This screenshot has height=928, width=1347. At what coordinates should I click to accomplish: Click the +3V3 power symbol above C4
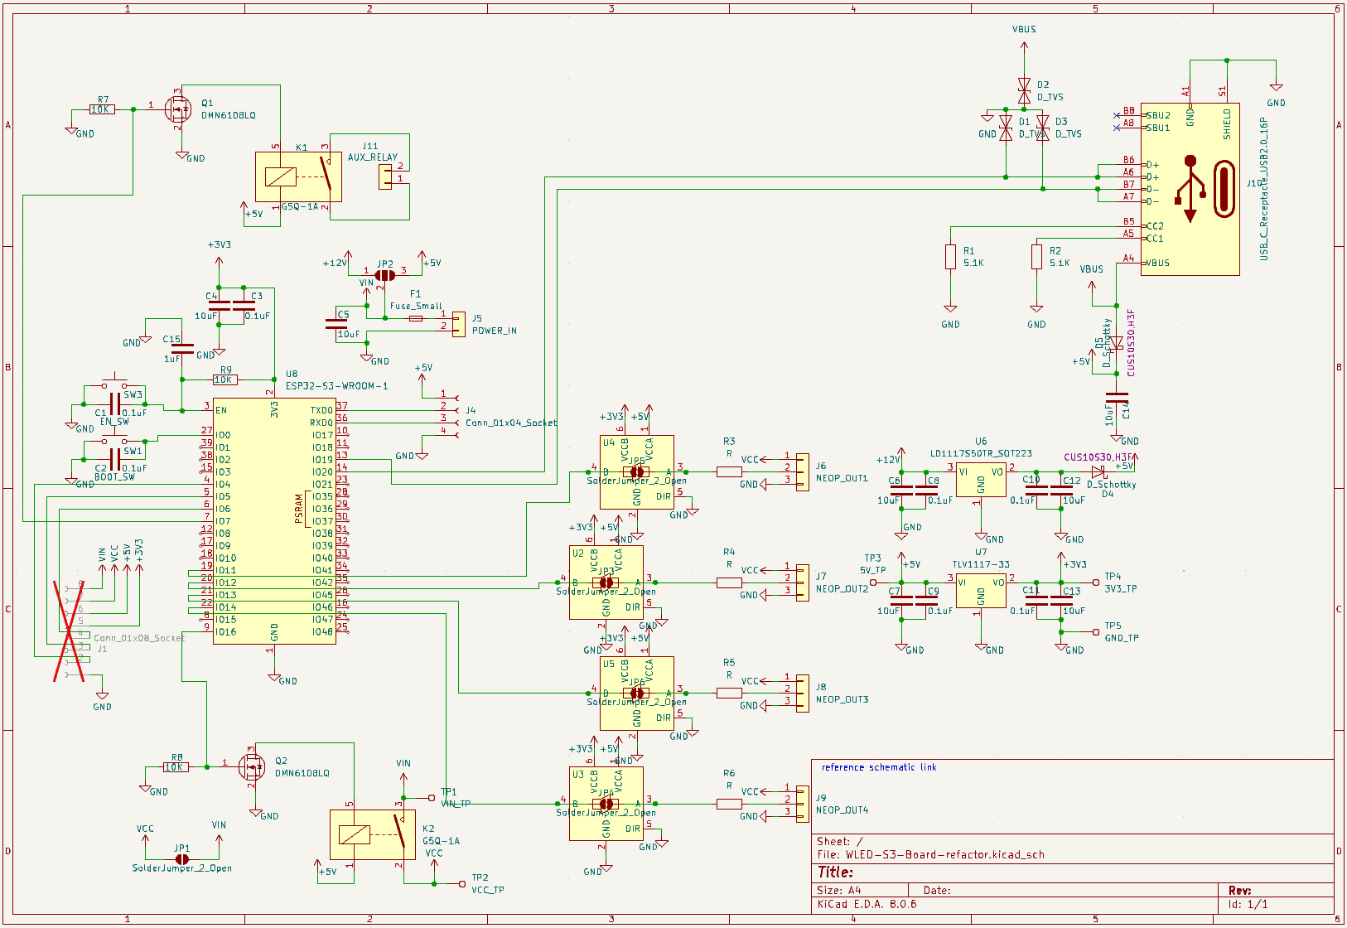220,254
